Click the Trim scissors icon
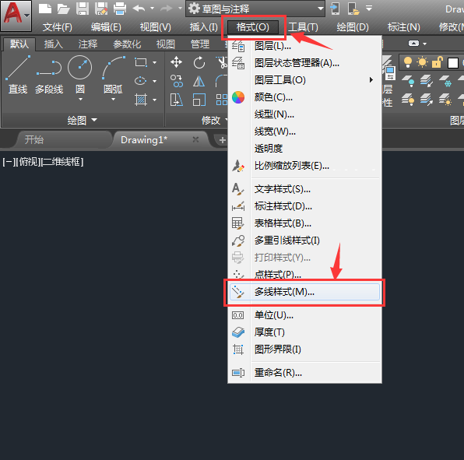The height and width of the screenshot is (460, 464). [x=222, y=62]
